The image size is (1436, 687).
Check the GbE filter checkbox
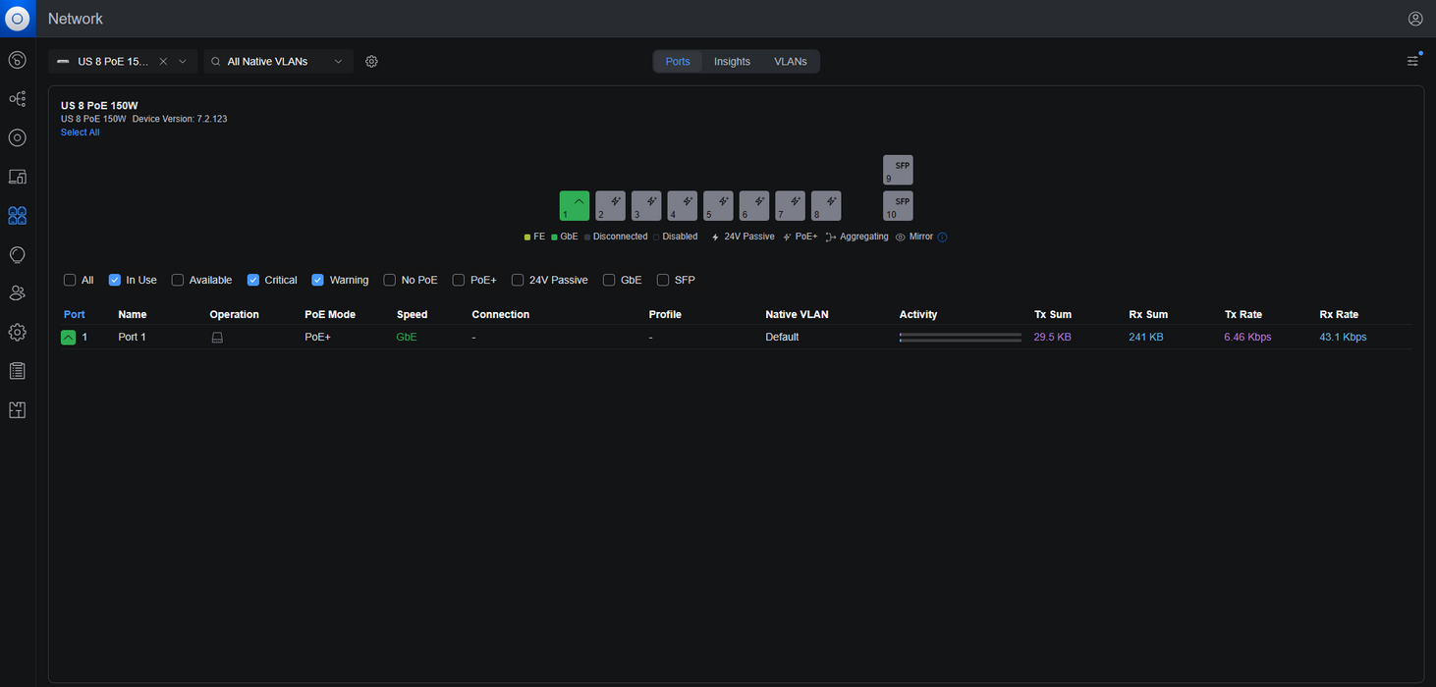click(609, 280)
